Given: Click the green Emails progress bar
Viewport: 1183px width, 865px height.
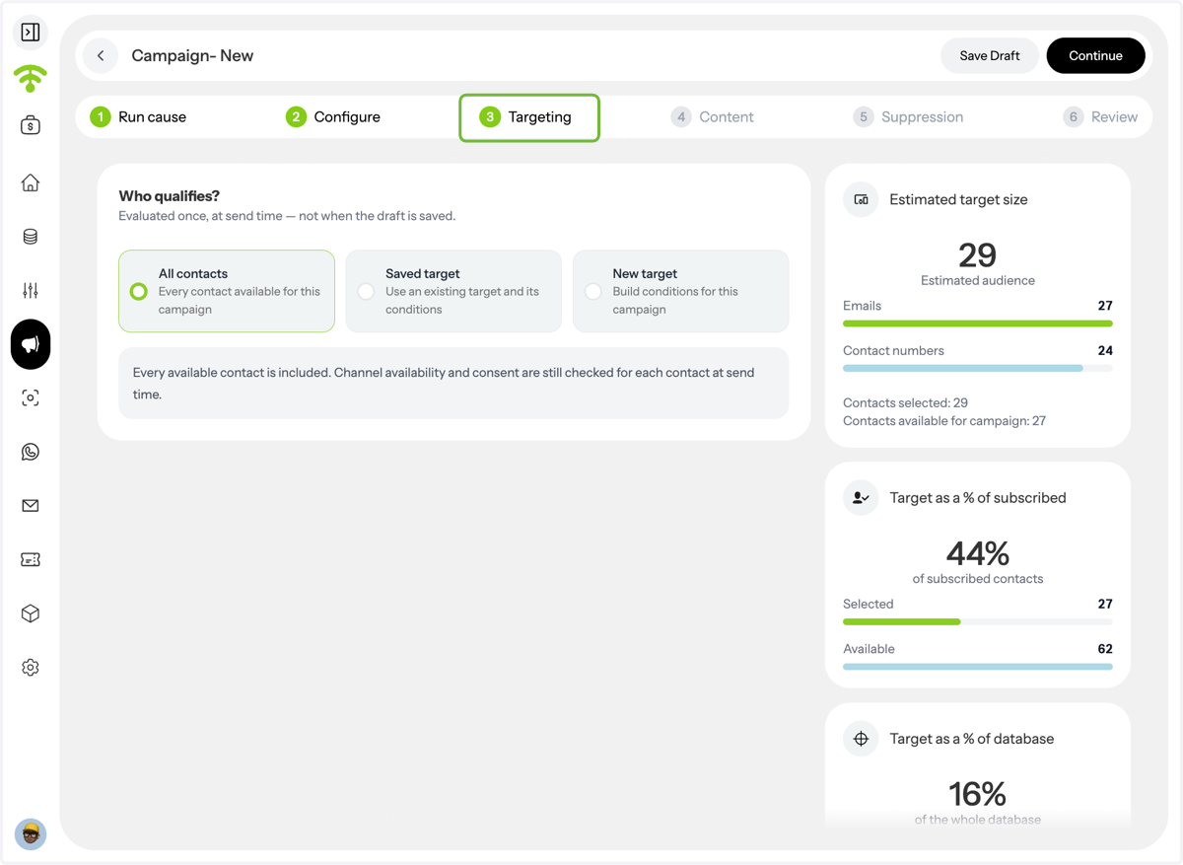Looking at the screenshot, I should tap(978, 324).
